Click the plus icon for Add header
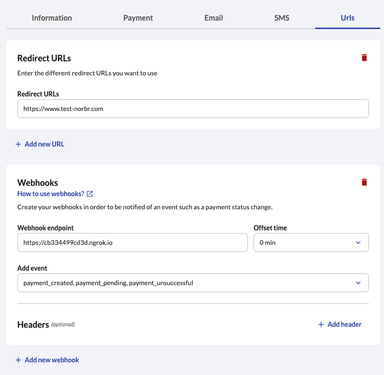This screenshot has height=375, width=384. [x=321, y=324]
